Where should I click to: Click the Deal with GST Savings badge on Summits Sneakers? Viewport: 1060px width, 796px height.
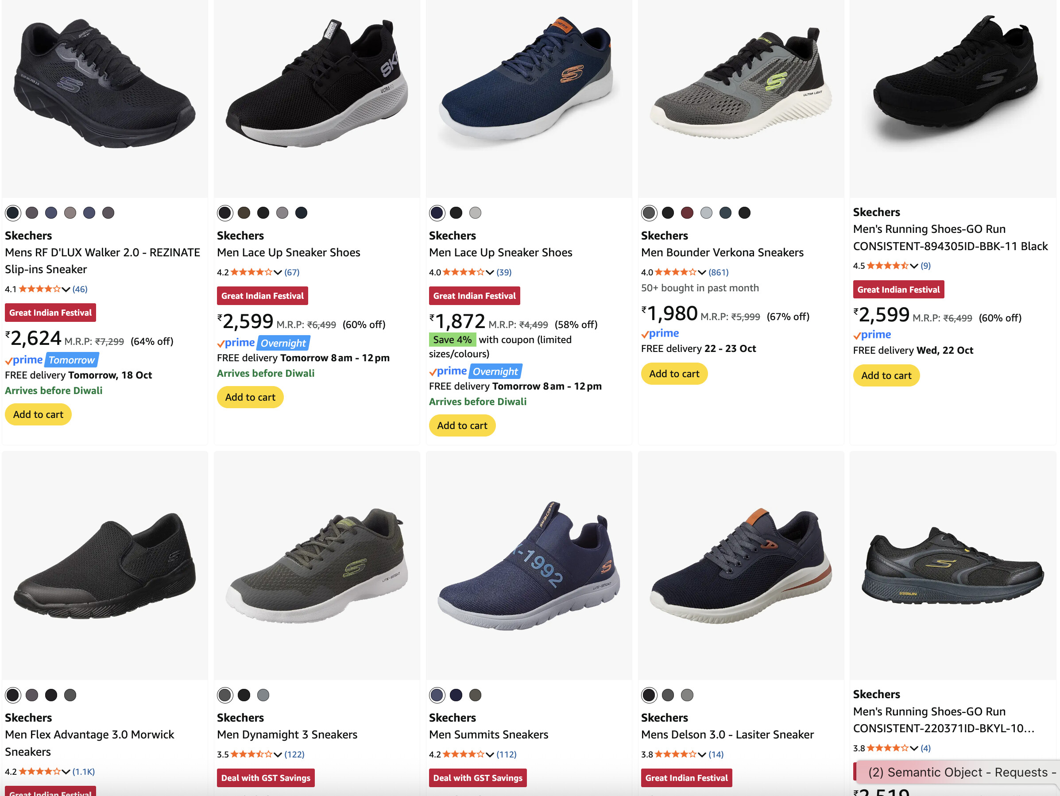coord(477,778)
